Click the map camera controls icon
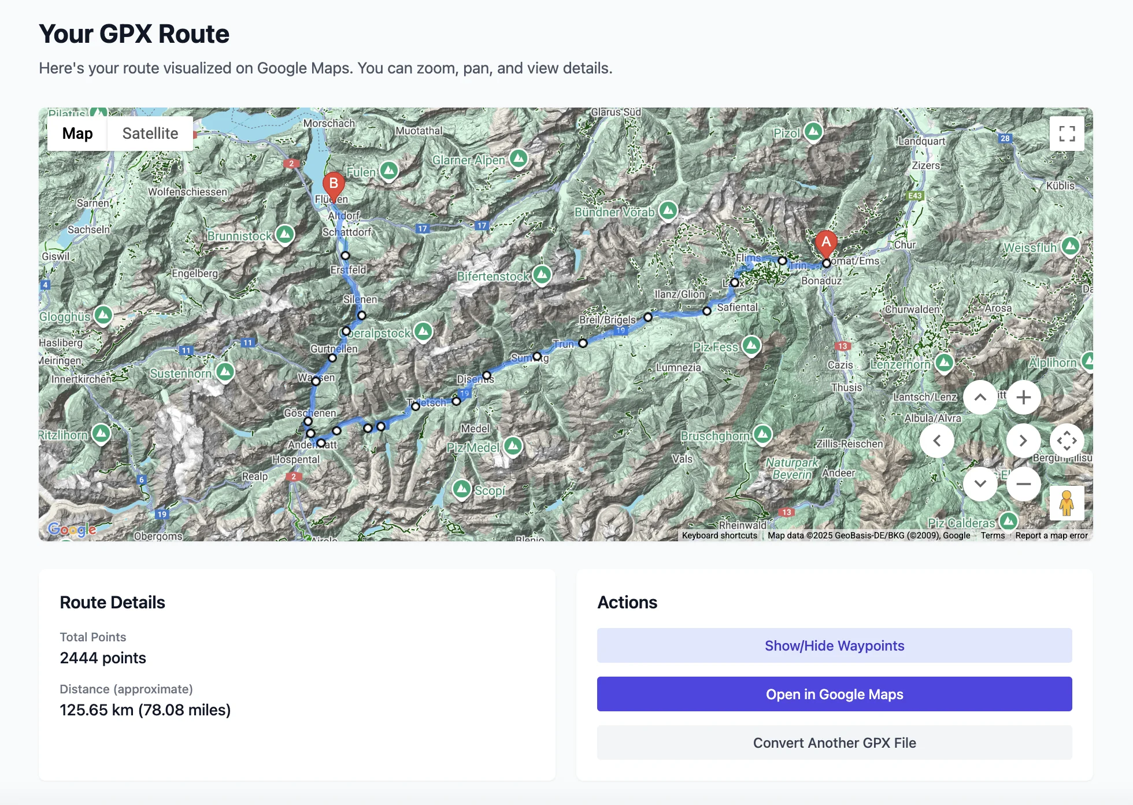This screenshot has height=805, width=1133. [1067, 441]
